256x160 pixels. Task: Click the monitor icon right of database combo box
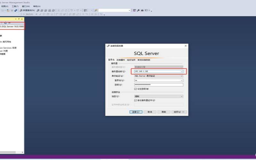pyautogui.click(x=134, y=10)
